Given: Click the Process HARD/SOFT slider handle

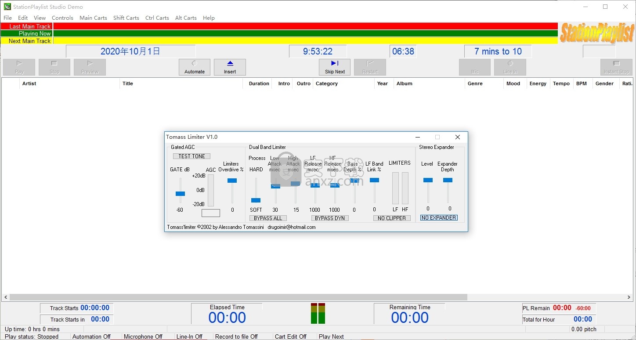Looking at the screenshot, I should pos(256,200).
